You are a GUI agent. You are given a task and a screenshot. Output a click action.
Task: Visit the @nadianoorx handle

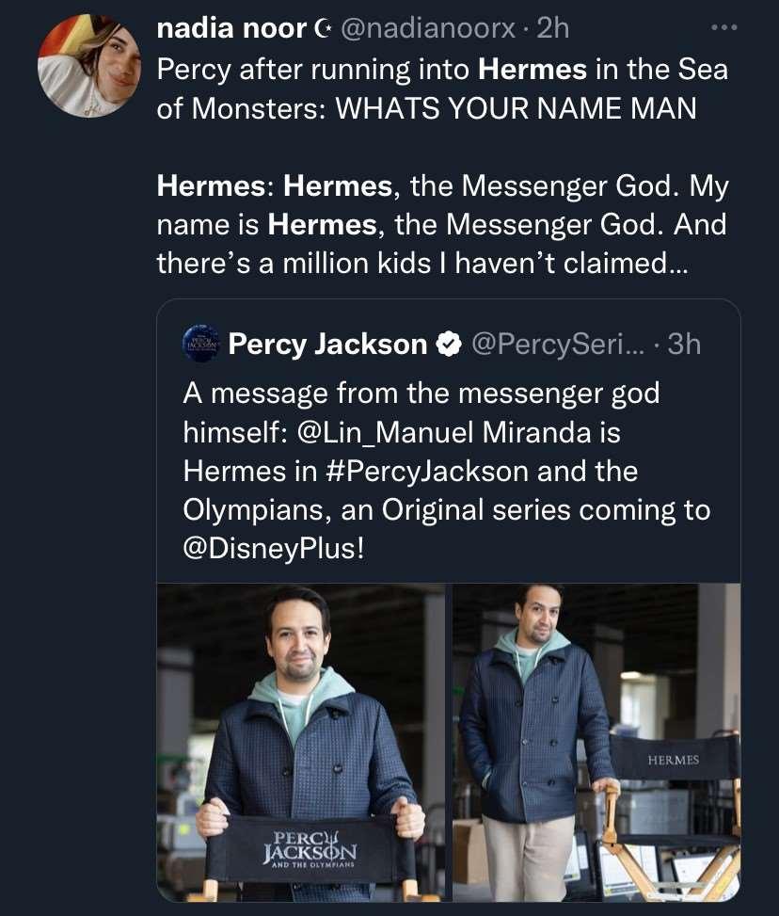(426, 28)
